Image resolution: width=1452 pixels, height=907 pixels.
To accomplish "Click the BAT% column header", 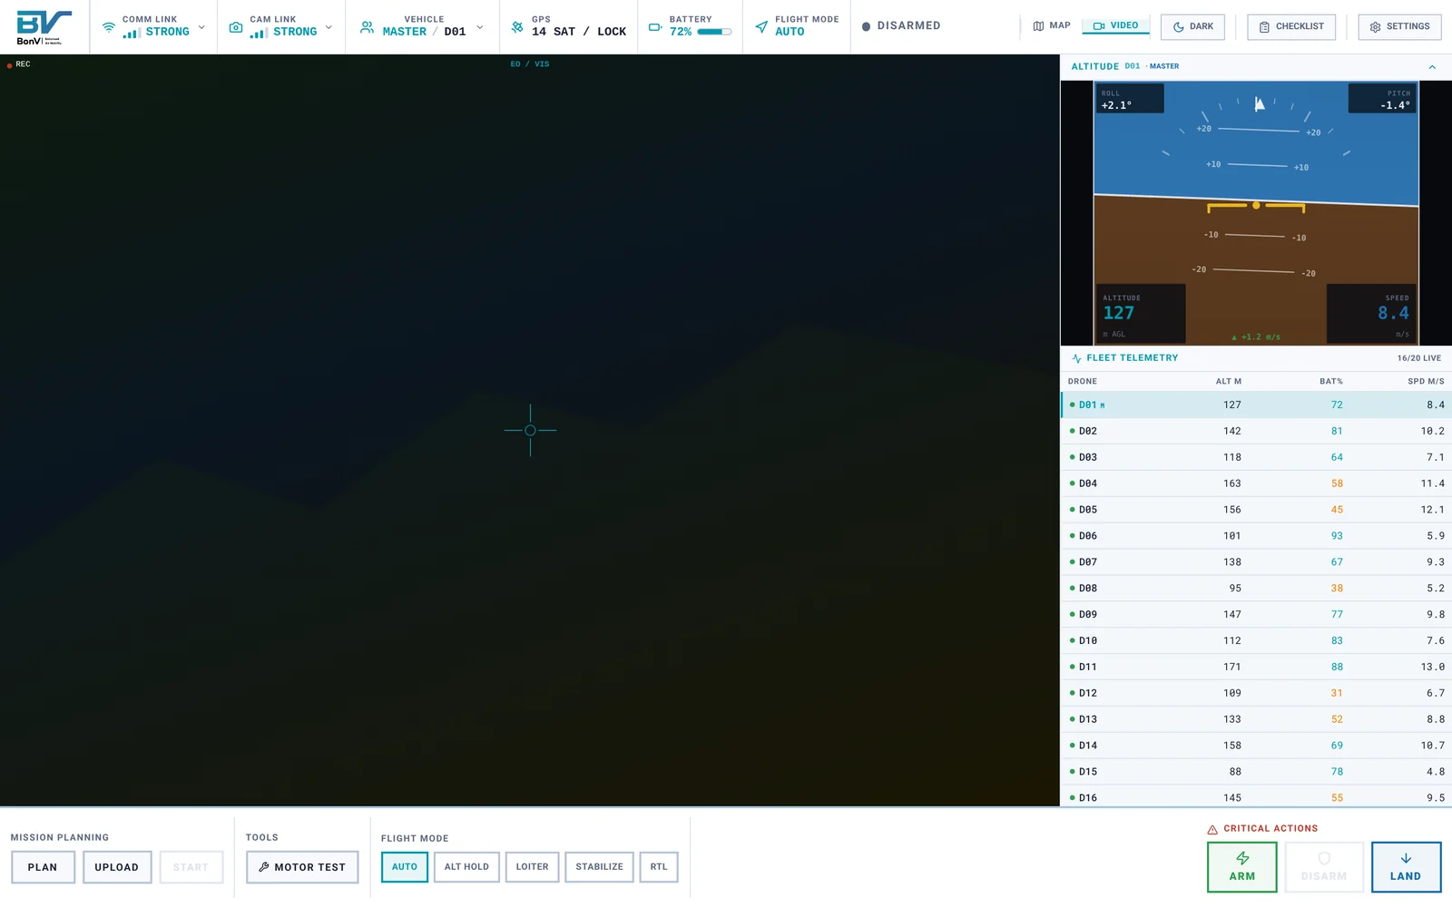I will (x=1330, y=382).
